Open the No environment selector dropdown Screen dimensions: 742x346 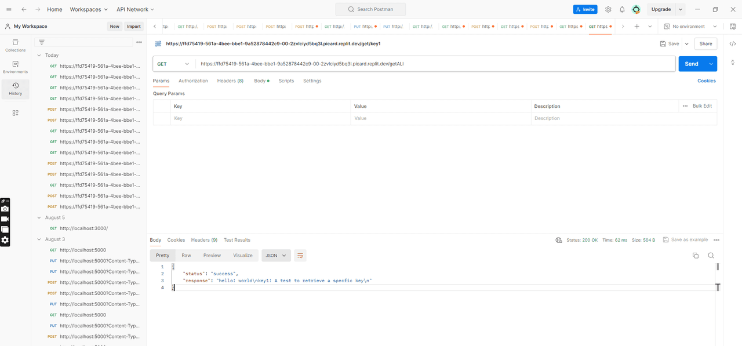pyautogui.click(x=690, y=27)
